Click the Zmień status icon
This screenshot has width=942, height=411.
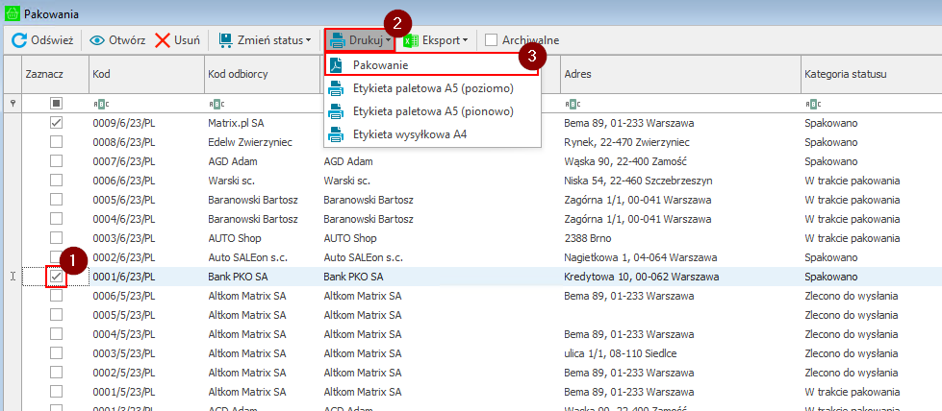click(x=225, y=40)
